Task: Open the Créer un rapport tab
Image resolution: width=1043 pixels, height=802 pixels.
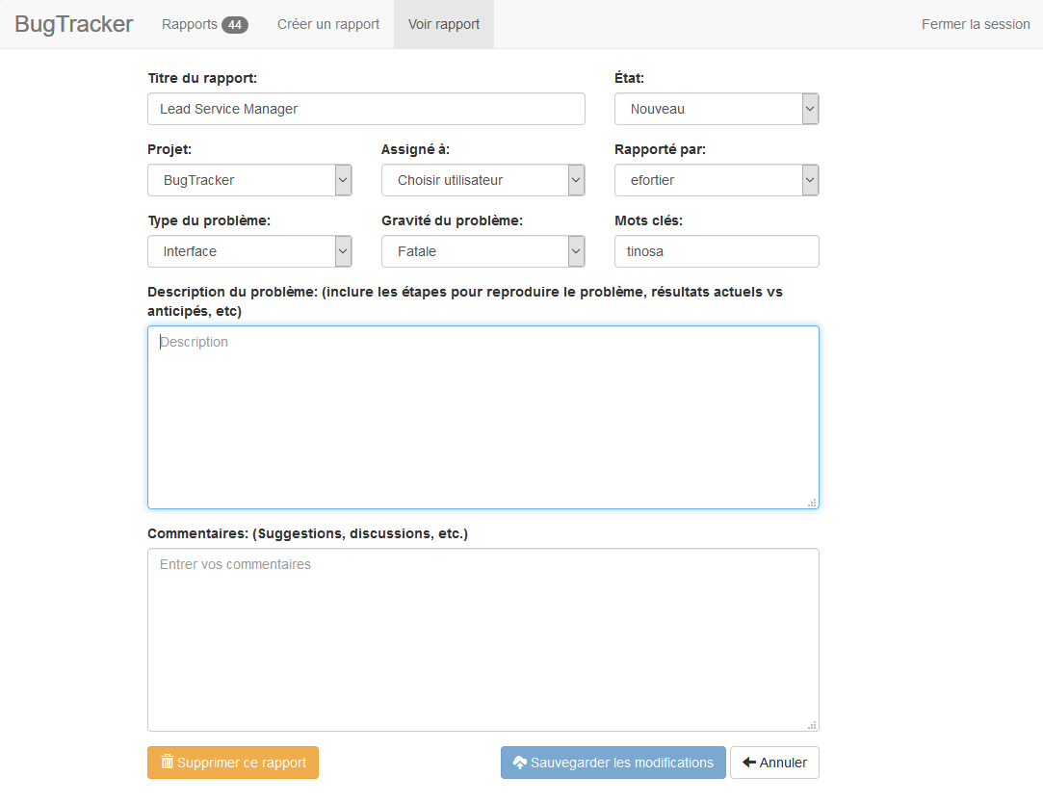Action: point(328,24)
